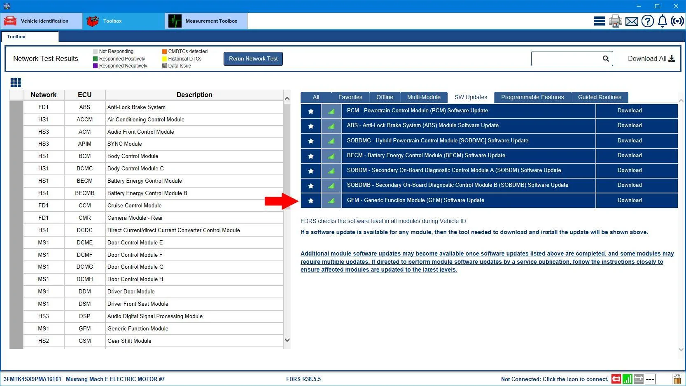Viewport: 686px width, 386px height.
Task: Click the ECU column header
Action: [x=85, y=95]
